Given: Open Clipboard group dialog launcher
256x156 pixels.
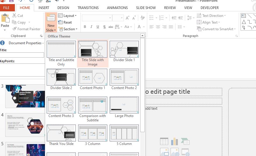Looking at the screenshot, I should click(x=41, y=36).
